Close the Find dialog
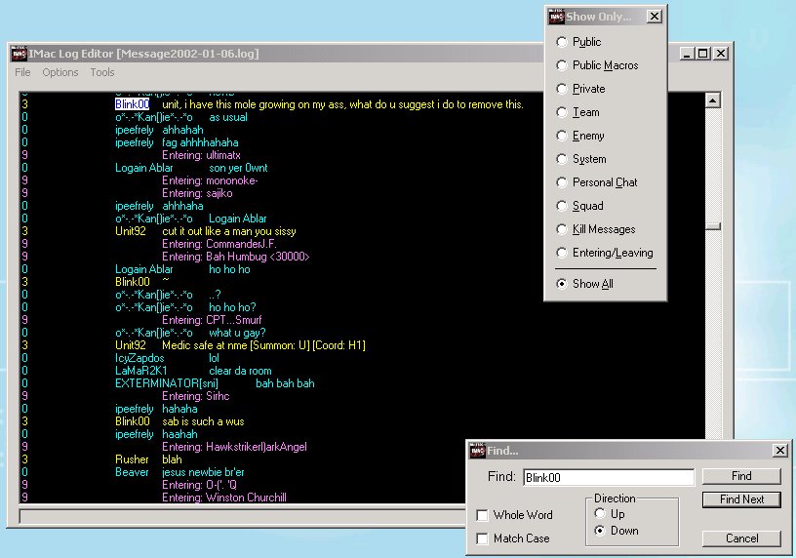Image resolution: width=796 pixels, height=558 pixels. click(779, 451)
